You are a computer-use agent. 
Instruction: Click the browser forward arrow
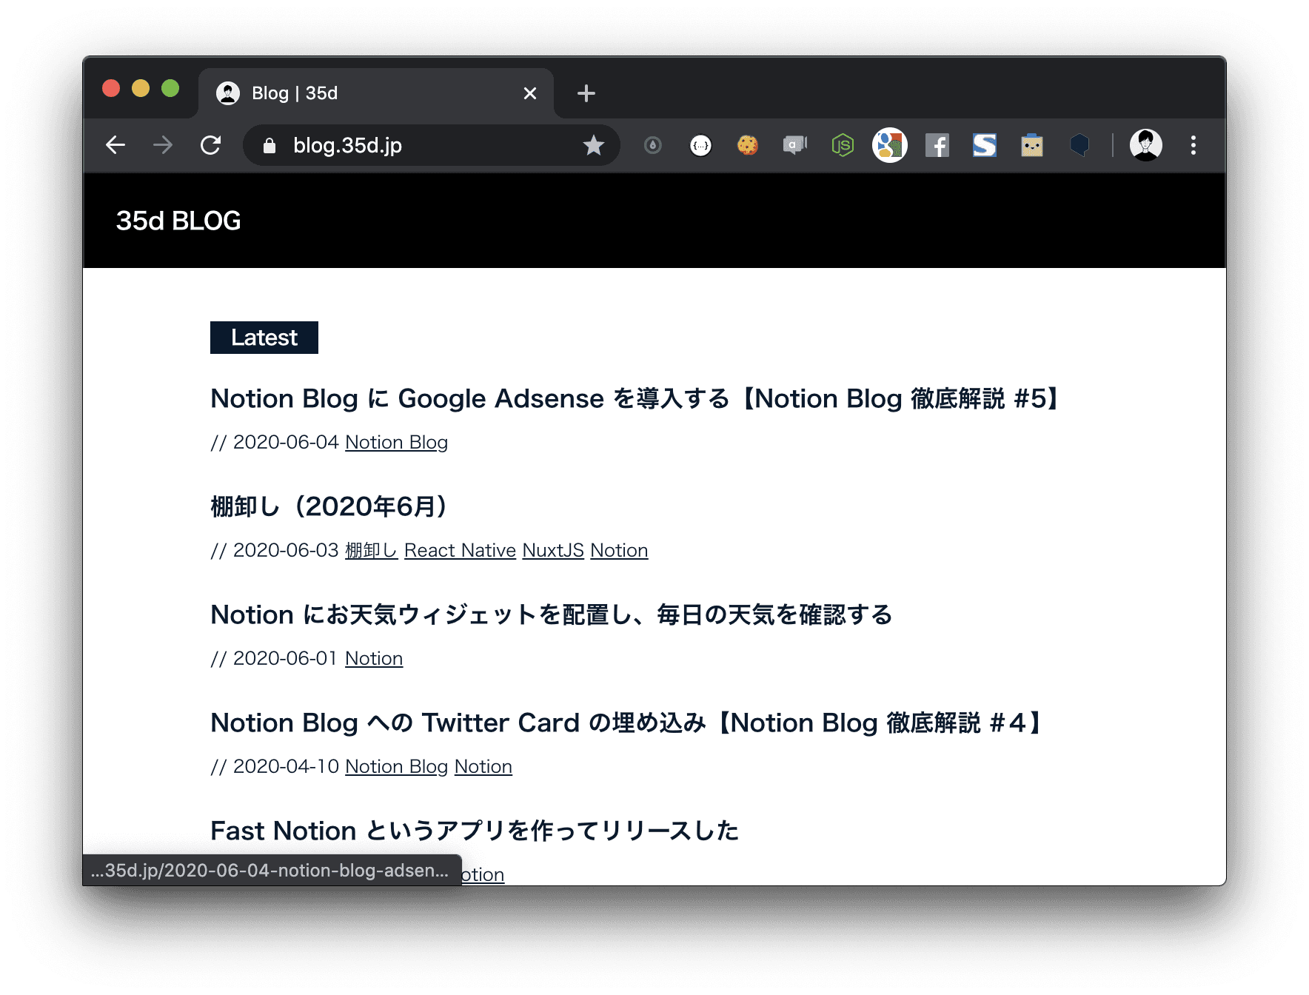click(163, 145)
